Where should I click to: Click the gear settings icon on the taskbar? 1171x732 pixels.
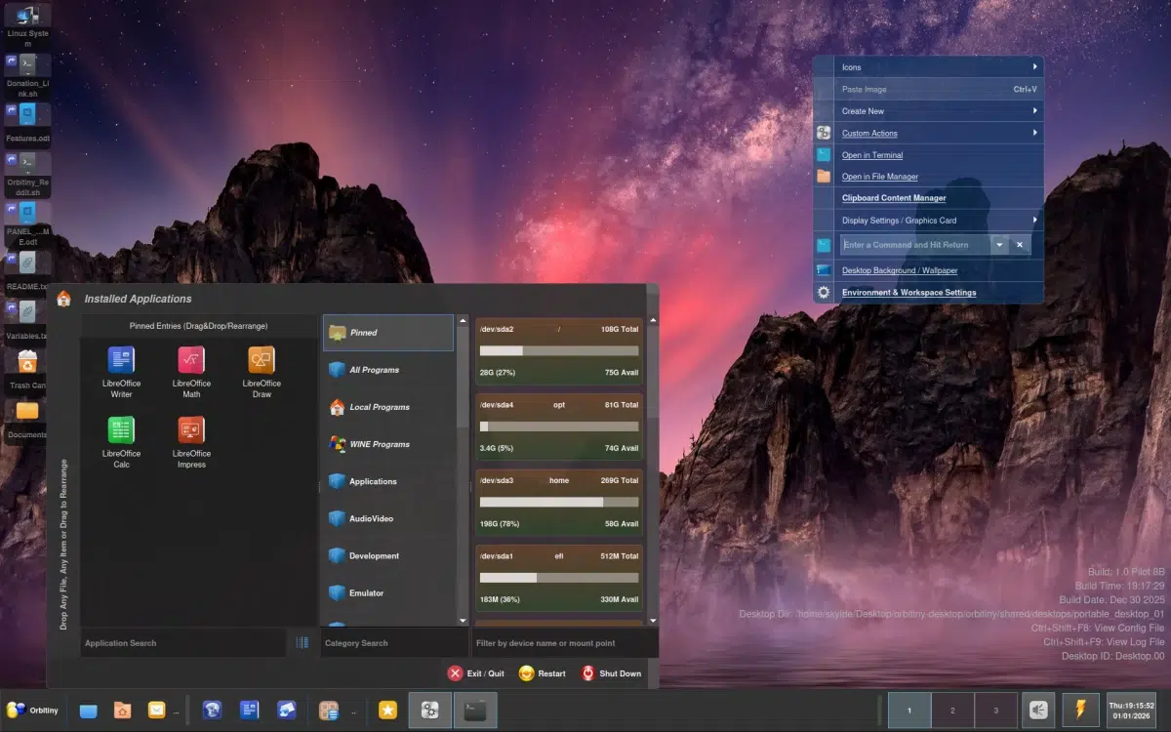point(430,711)
